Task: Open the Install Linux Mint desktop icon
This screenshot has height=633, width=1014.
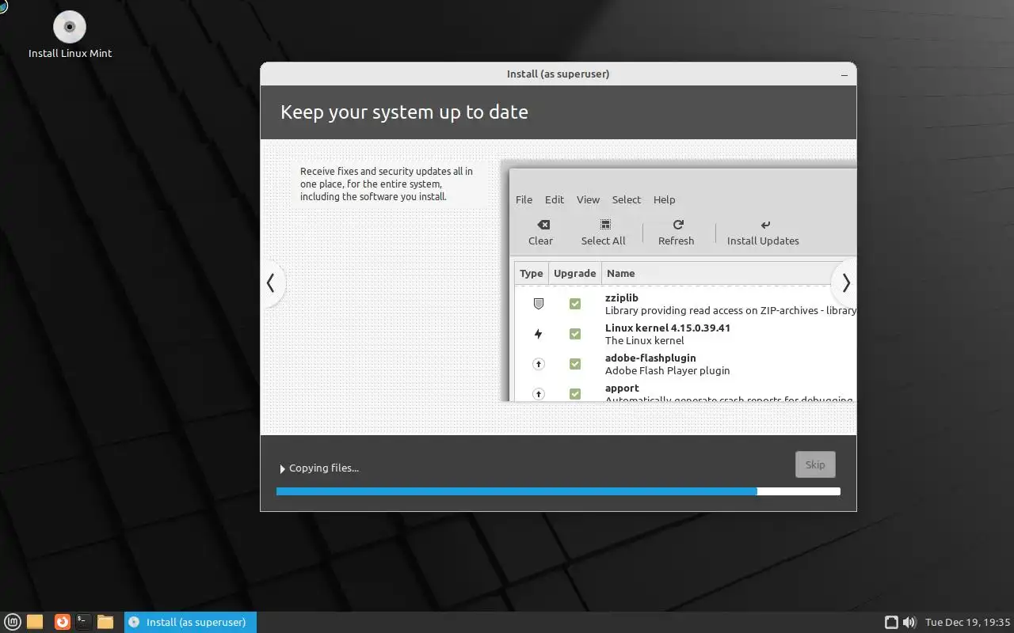Action: pyautogui.click(x=70, y=36)
